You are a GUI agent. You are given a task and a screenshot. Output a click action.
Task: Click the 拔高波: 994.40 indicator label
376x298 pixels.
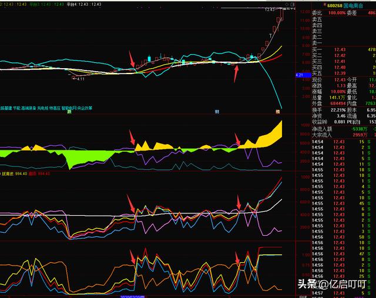[x=14, y=173]
